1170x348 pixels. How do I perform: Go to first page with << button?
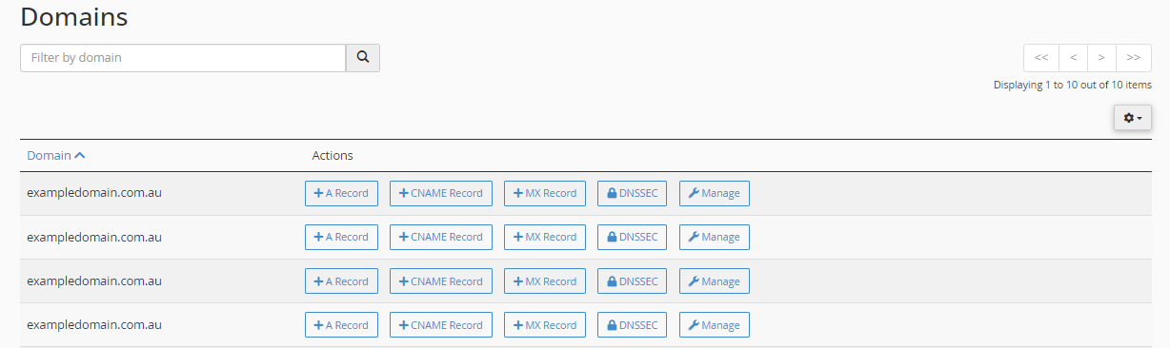(x=1041, y=57)
